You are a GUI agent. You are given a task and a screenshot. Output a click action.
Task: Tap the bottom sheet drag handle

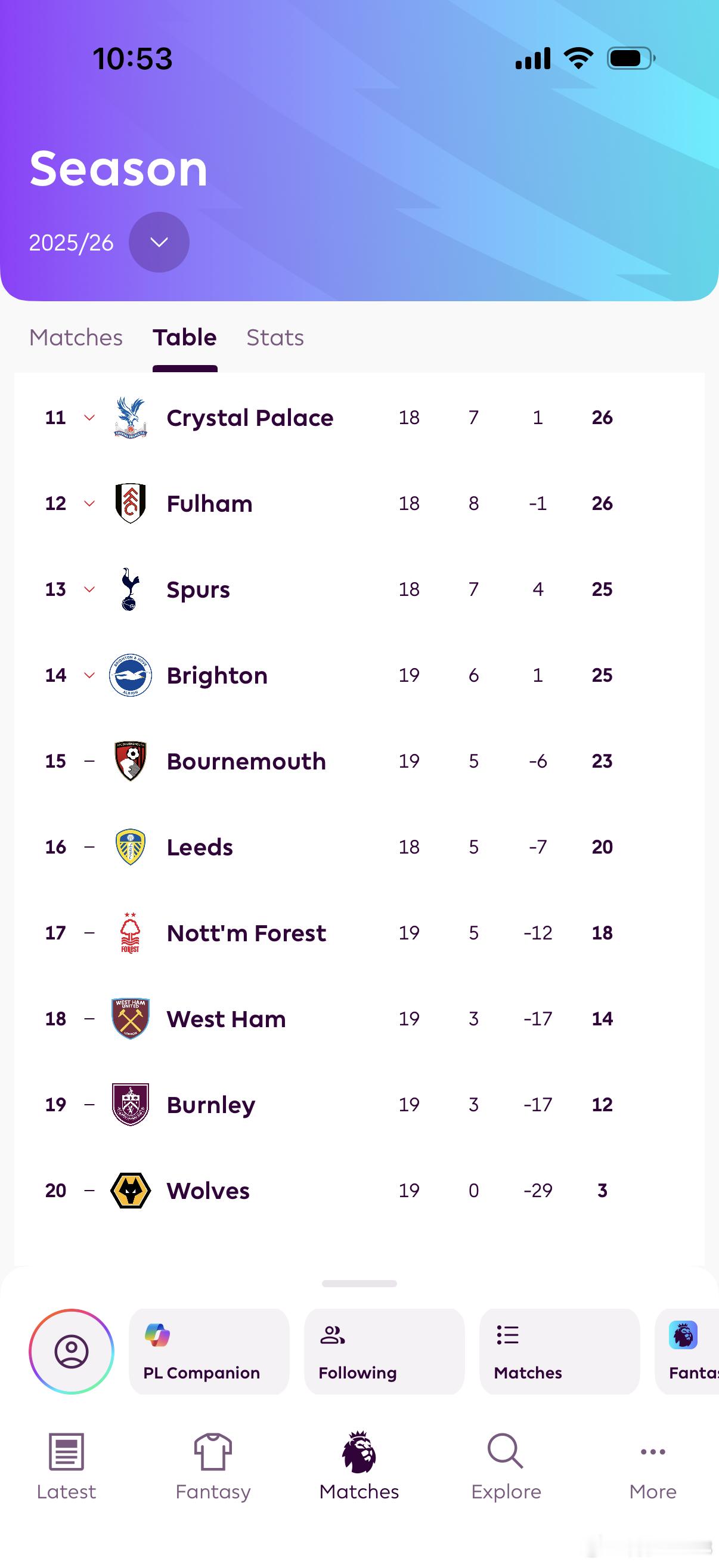coord(359,1284)
